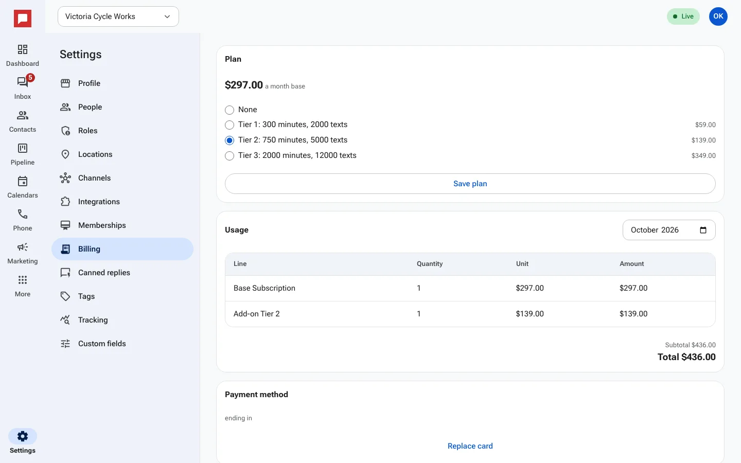Open the Dashboard icon in sidebar
The image size is (741, 463).
[x=23, y=49]
